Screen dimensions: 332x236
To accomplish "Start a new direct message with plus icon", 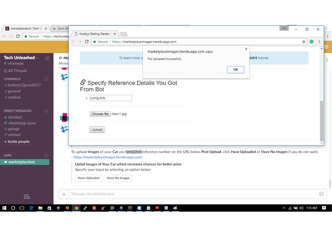I will click(x=46, y=111).
